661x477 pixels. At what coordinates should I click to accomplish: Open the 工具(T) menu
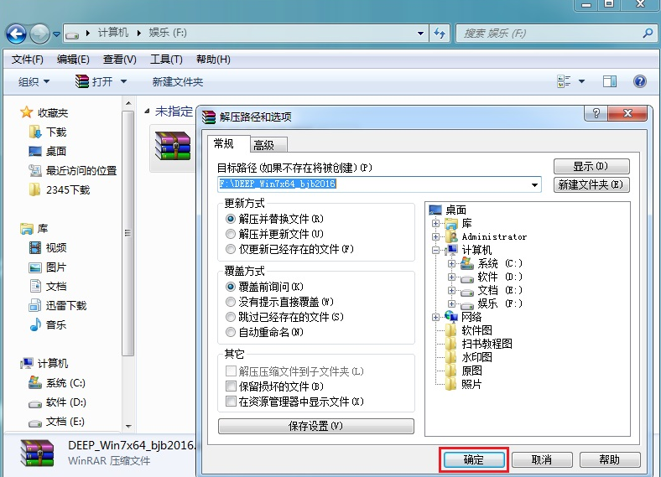pos(166,59)
